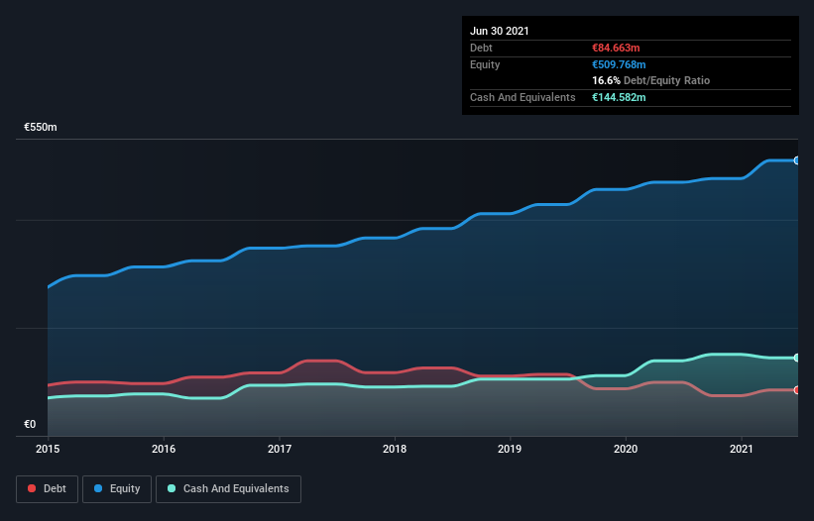This screenshot has width=814, height=521.
Task: Click the 2017 x-axis label
Action: click(280, 449)
